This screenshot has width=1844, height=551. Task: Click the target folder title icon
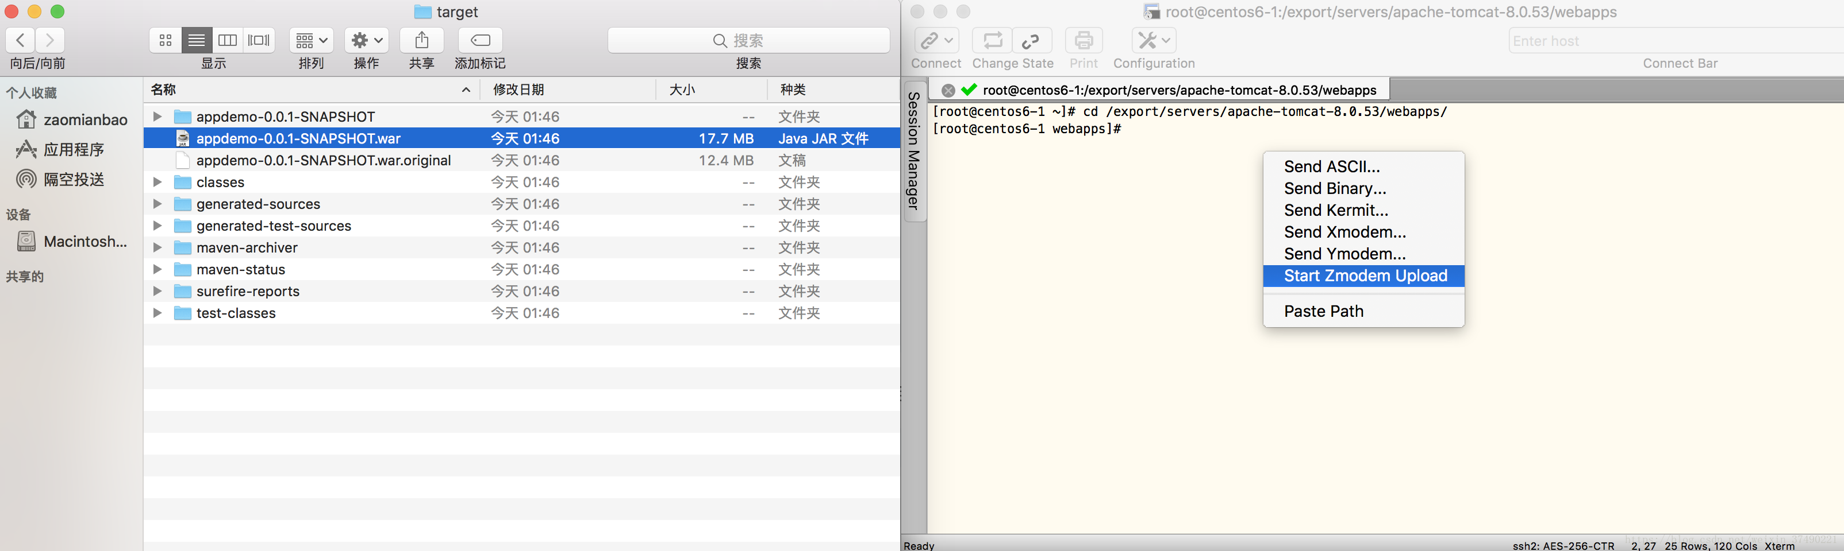(423, 12)
